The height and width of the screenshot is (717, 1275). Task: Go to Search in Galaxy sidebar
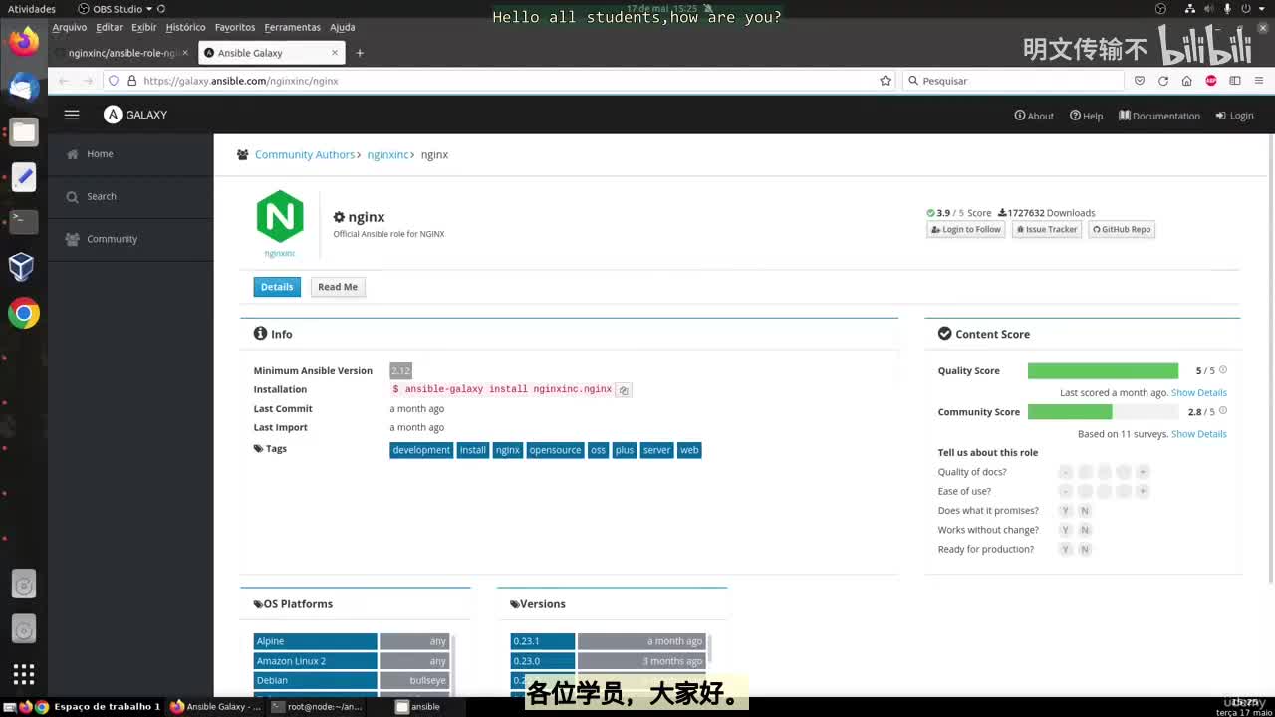[x=130, y=197]
